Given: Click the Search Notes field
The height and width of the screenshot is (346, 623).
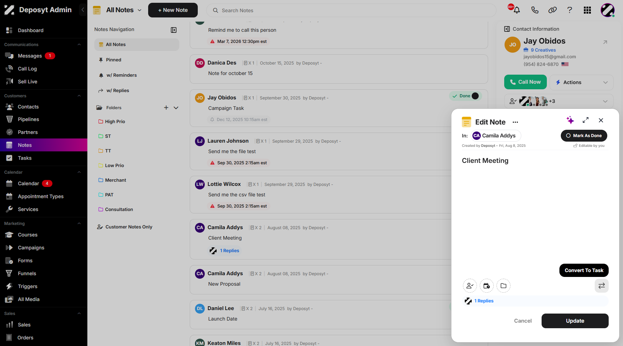Looking at the screenshot, I should [x=351, y=10].
